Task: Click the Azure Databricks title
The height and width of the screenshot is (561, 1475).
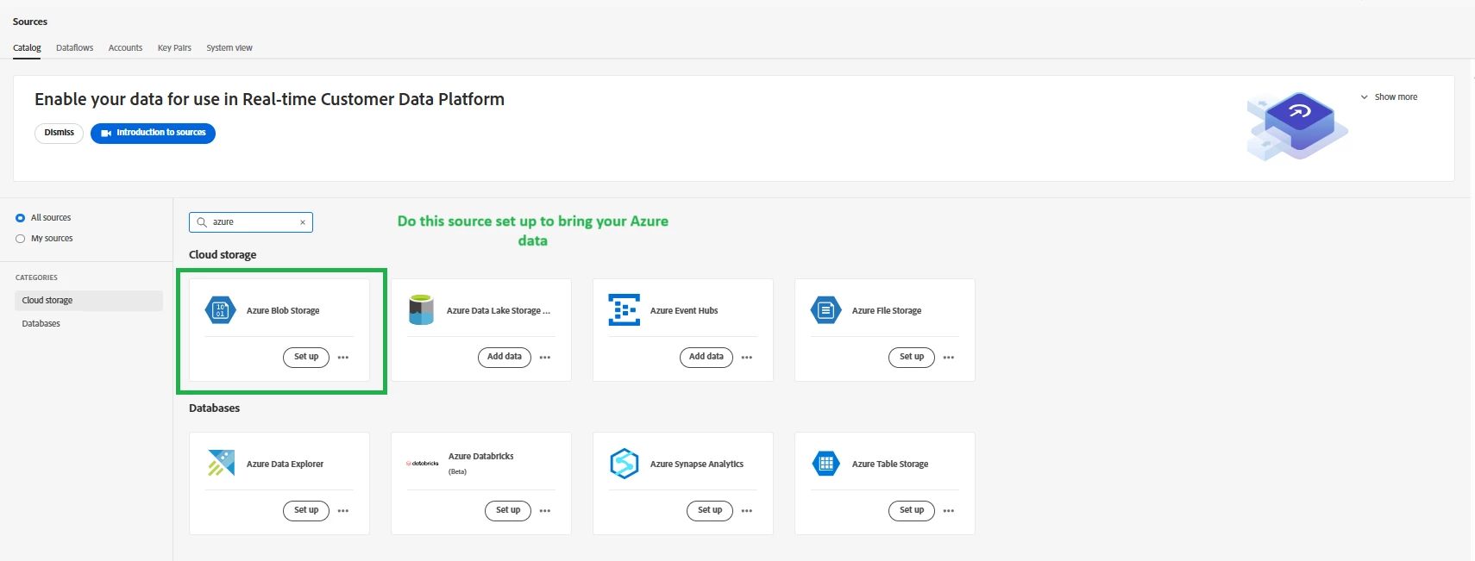Action: 481,457
